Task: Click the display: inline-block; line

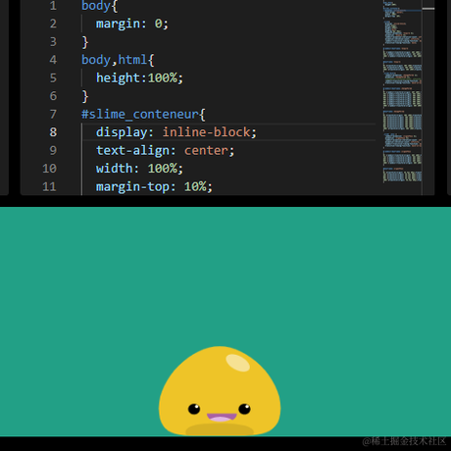Action: (176, 132)
